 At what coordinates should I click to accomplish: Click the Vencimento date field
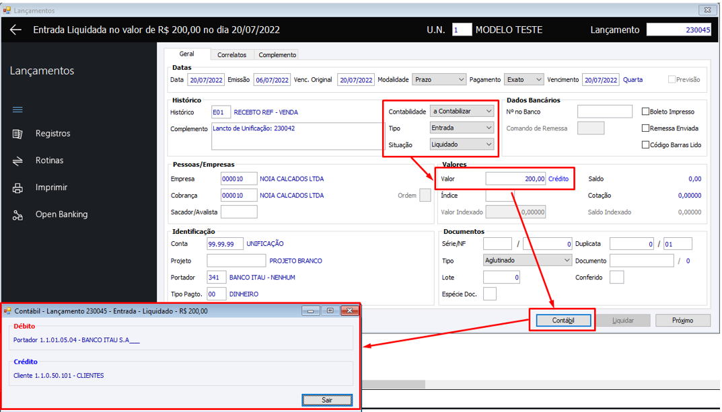point(601,80)
